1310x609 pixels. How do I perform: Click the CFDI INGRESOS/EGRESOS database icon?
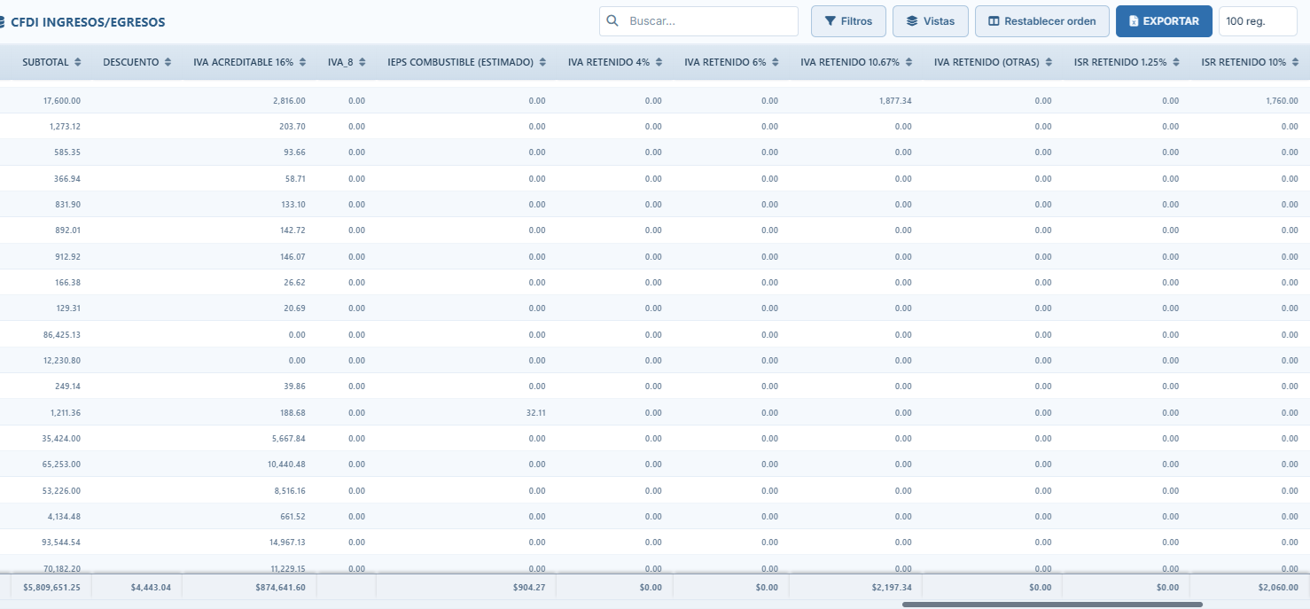coord(2,22)
